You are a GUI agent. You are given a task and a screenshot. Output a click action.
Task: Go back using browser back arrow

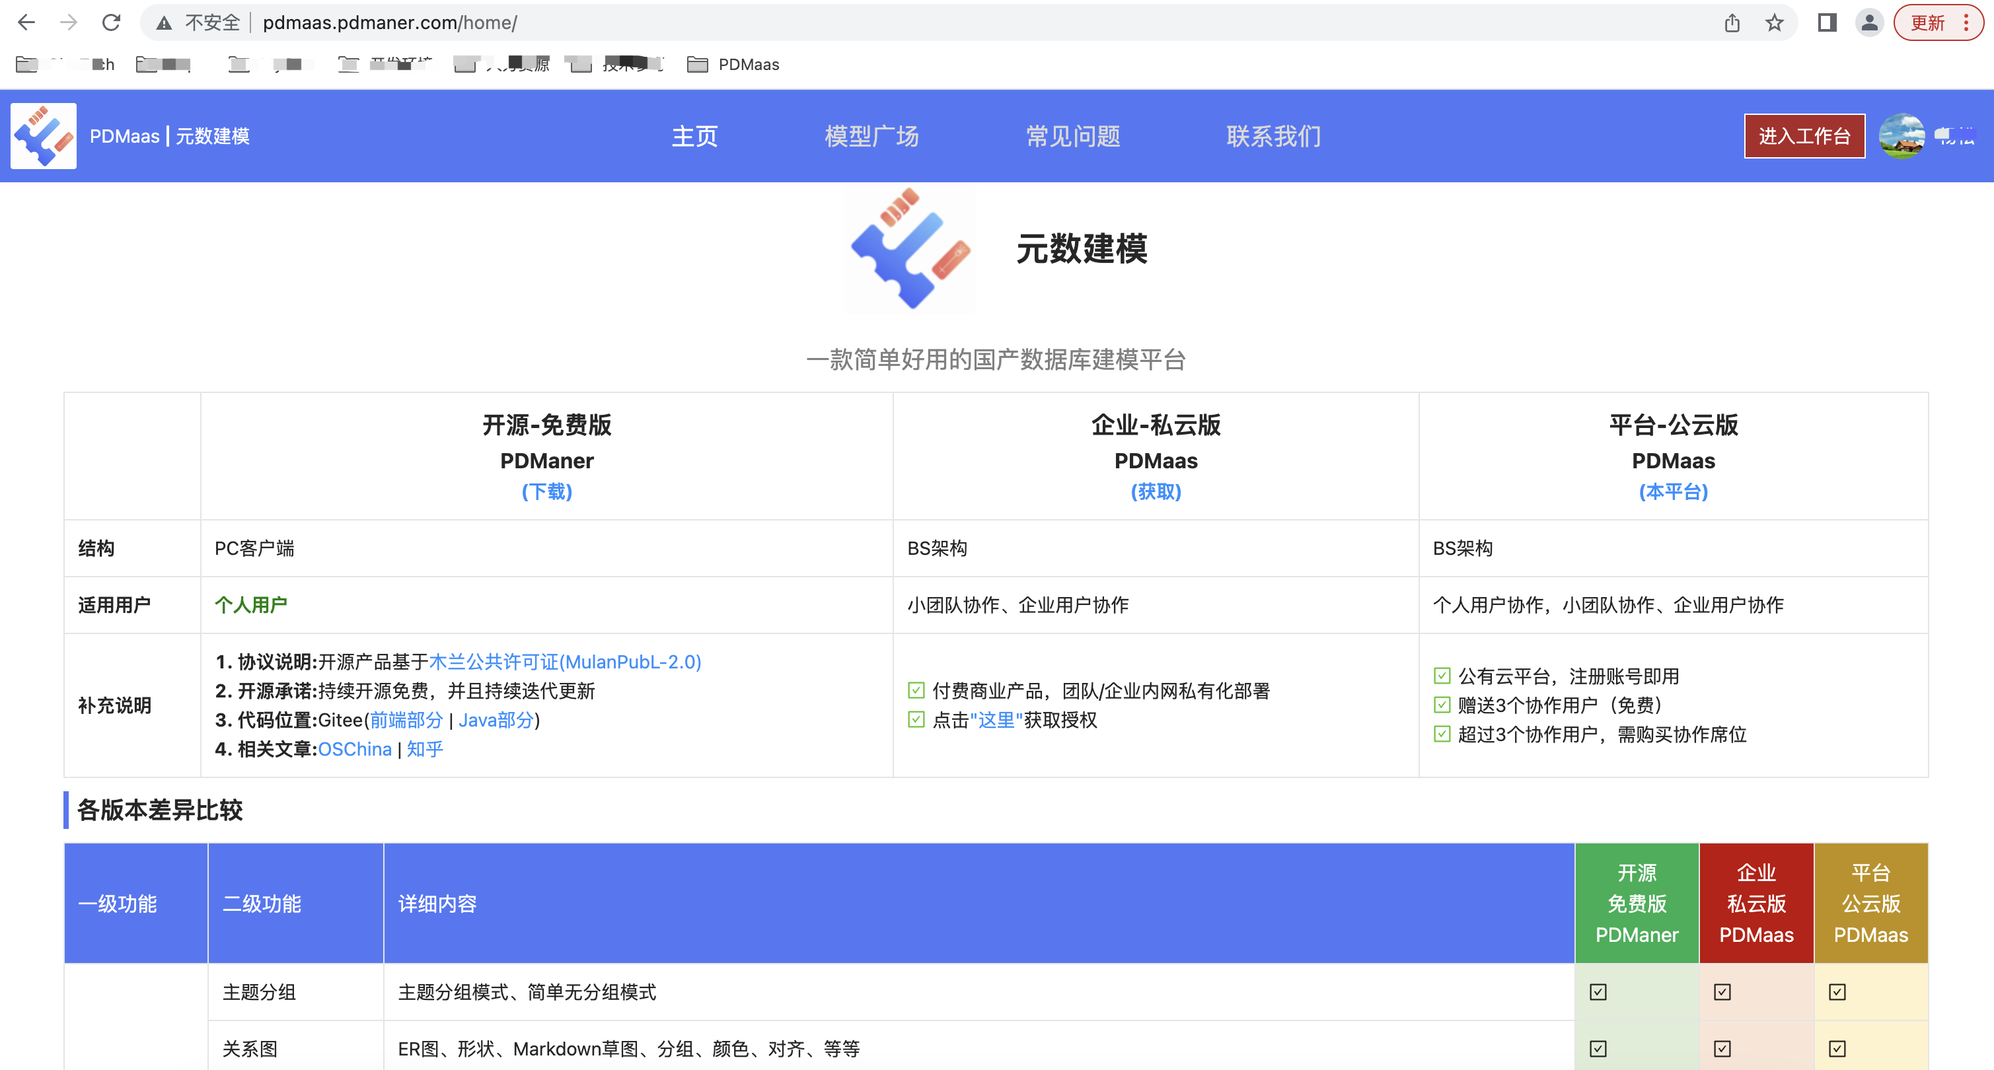(x=26, y=22)
